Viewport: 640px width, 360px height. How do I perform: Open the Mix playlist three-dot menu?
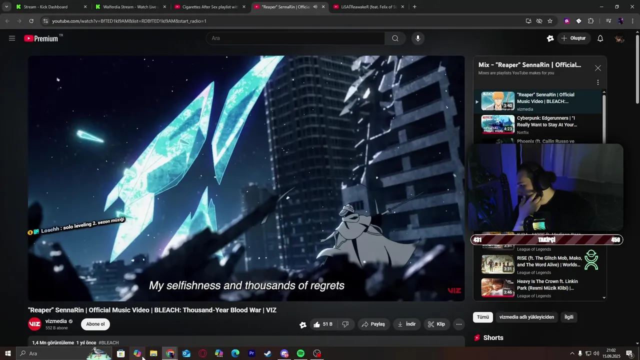click(597, 82)
